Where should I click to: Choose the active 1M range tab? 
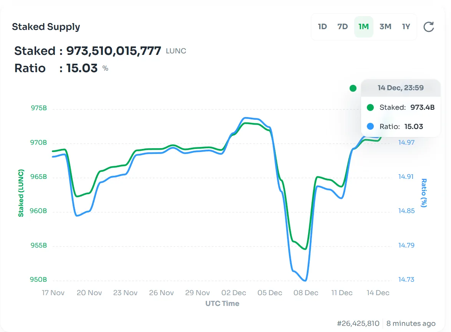coord(363,27)
